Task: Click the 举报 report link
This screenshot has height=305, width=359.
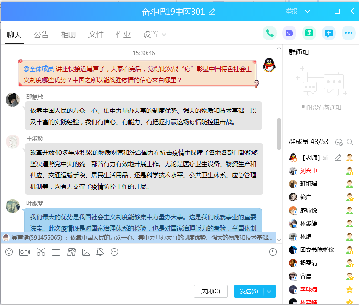Action: [291, 11]
